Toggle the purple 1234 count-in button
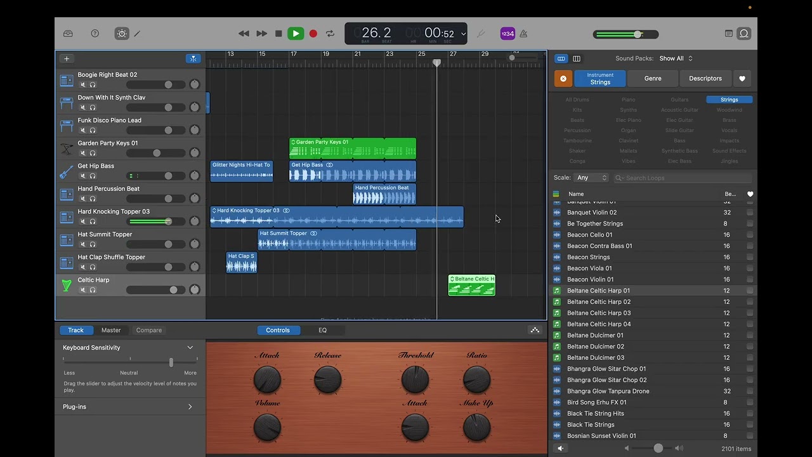This screenshot has width=812, height=457. tap(507, 34)
